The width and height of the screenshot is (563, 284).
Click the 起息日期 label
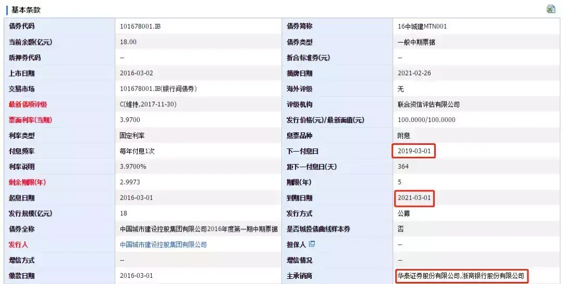pos(21,198)
